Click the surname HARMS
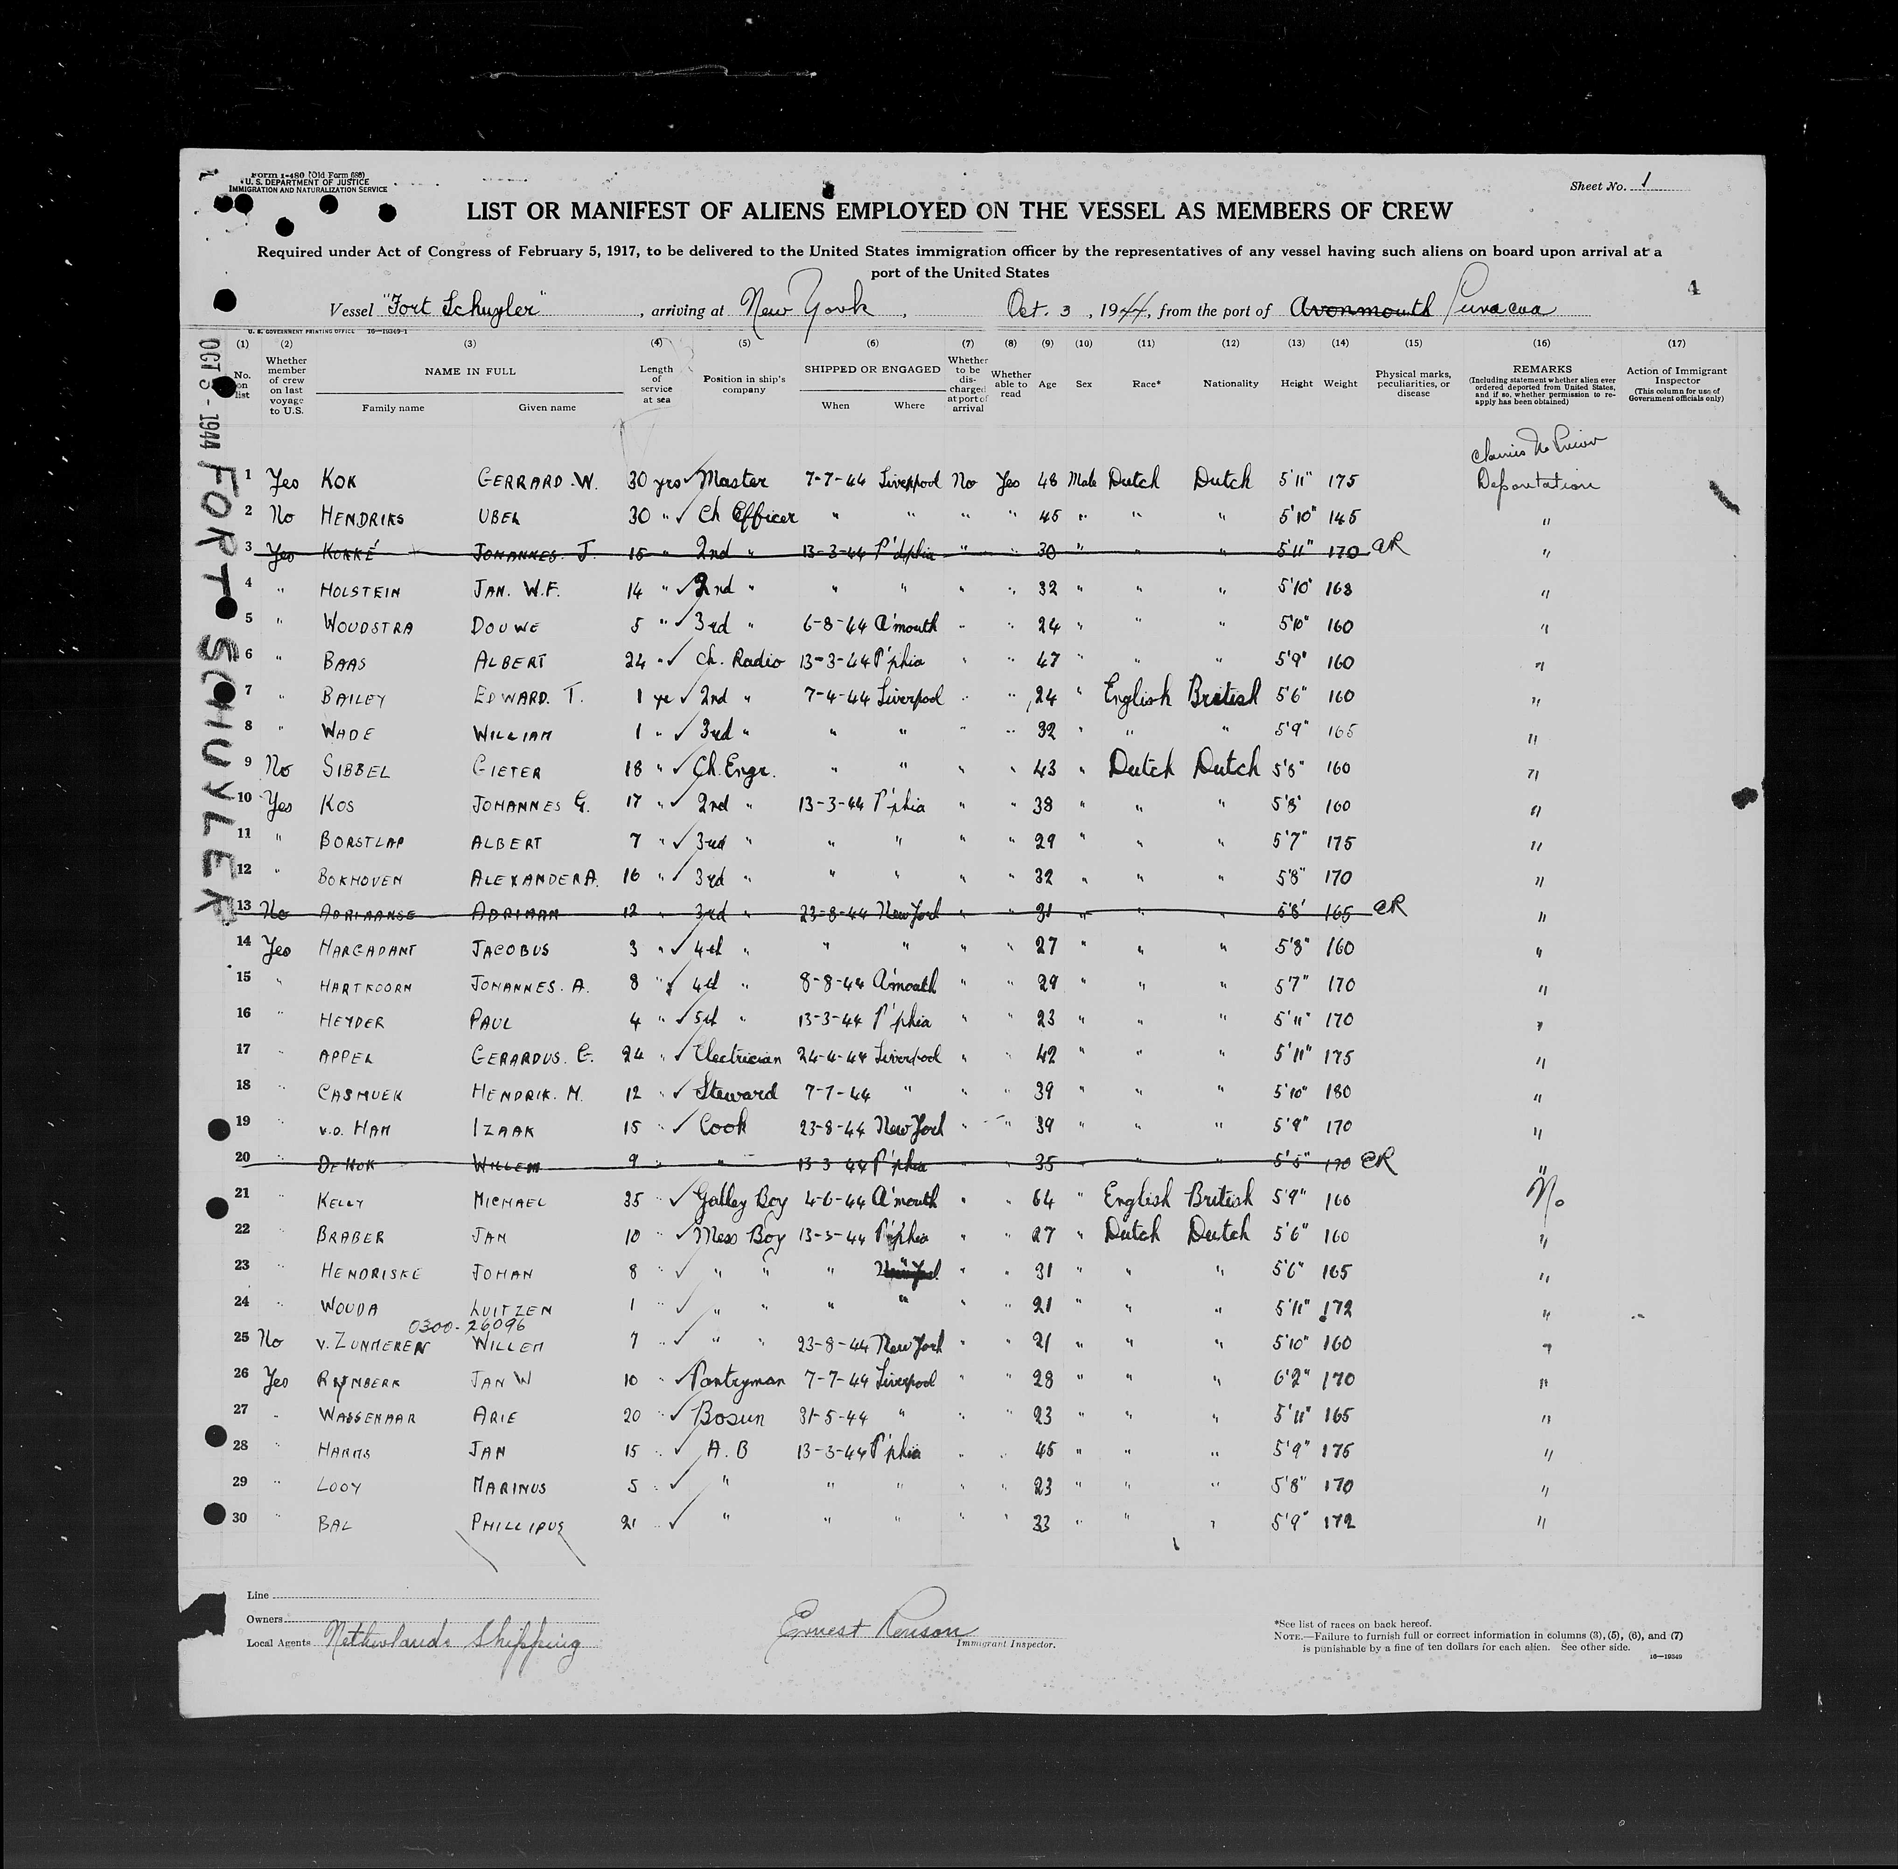1898x1869 pixels. pos(343,1453)
